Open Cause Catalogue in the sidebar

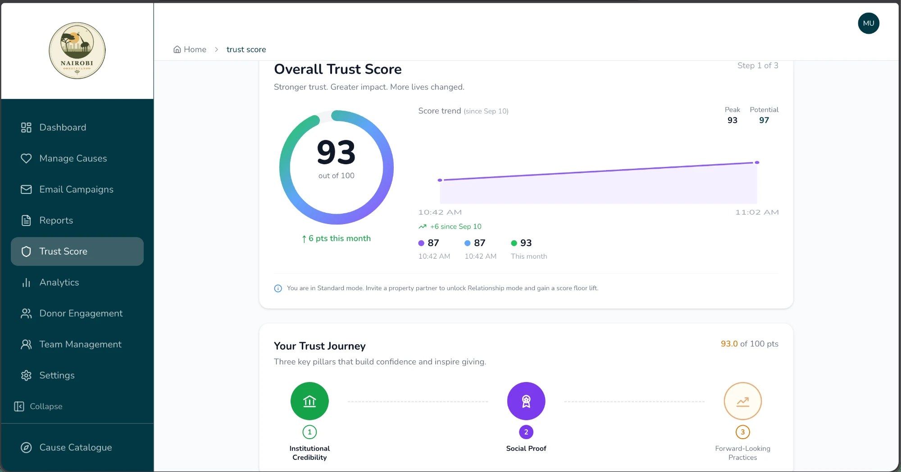pyautogui.click(x=77, y=447)
